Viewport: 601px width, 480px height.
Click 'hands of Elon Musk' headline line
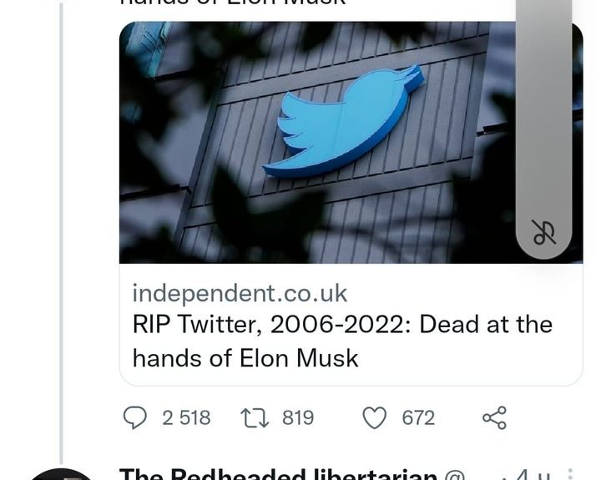coord(245,358)
